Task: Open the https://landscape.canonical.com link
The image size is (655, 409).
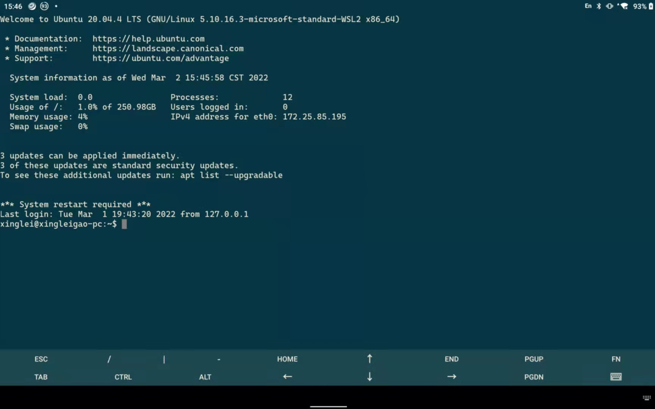Action: click(x=168, y=48)
